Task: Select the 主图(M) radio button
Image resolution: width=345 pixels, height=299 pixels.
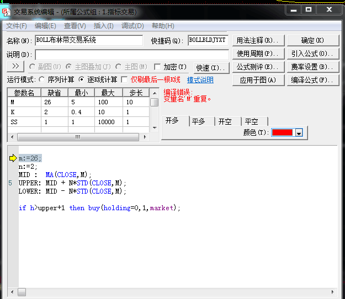Action: (118, 67)
